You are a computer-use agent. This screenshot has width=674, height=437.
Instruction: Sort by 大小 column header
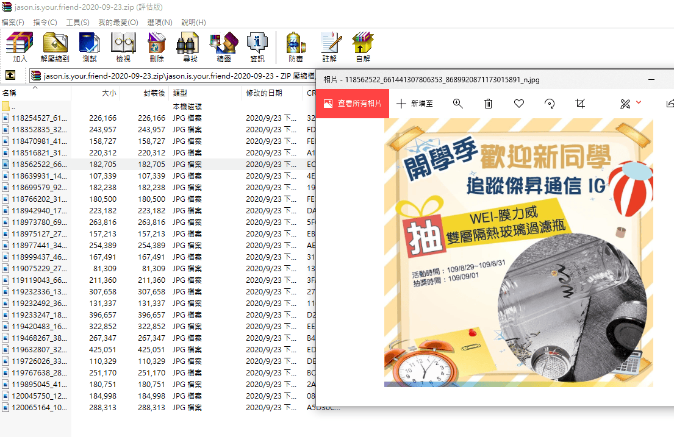(95, 93)
